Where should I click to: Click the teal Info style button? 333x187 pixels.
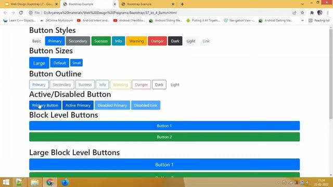point(118,41)
